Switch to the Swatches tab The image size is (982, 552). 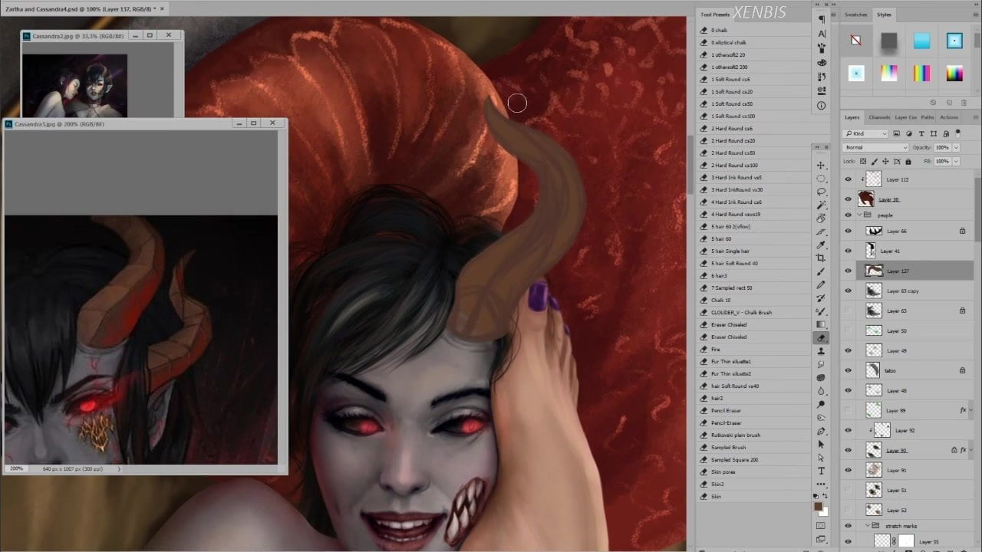coord(856,15)
